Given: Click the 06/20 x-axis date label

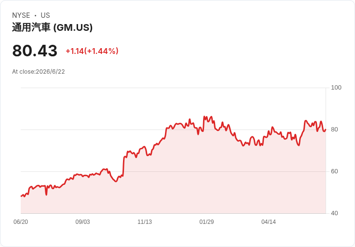Looking at the screenshot, I should pyautogui.click(x=21, y=222).
